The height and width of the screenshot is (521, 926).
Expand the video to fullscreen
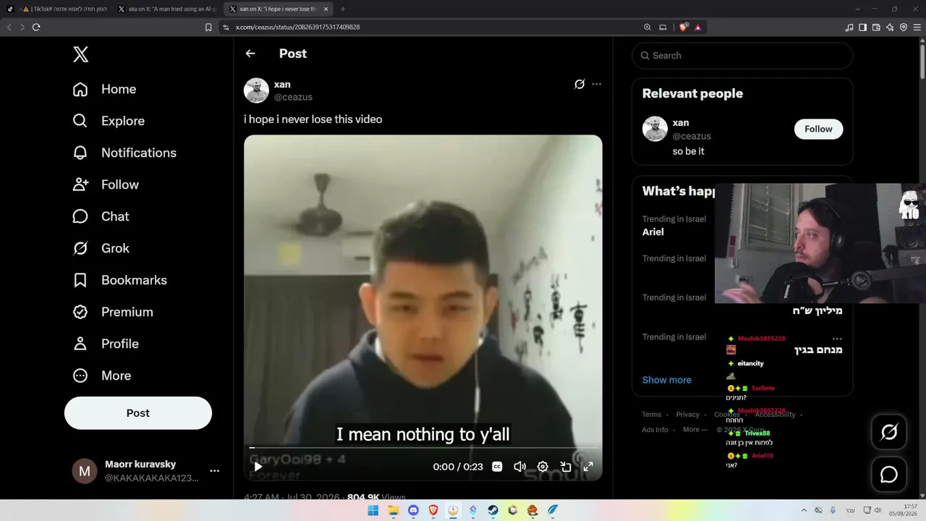pyautogui.click(x=588, y=467)
